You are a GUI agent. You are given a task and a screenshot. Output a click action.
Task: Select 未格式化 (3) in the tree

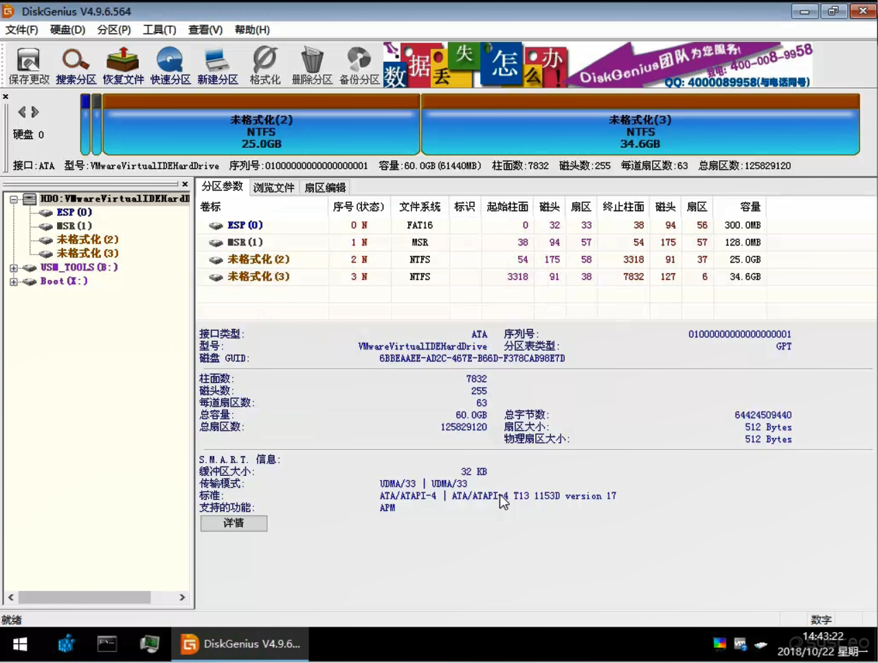pos(87,253)
